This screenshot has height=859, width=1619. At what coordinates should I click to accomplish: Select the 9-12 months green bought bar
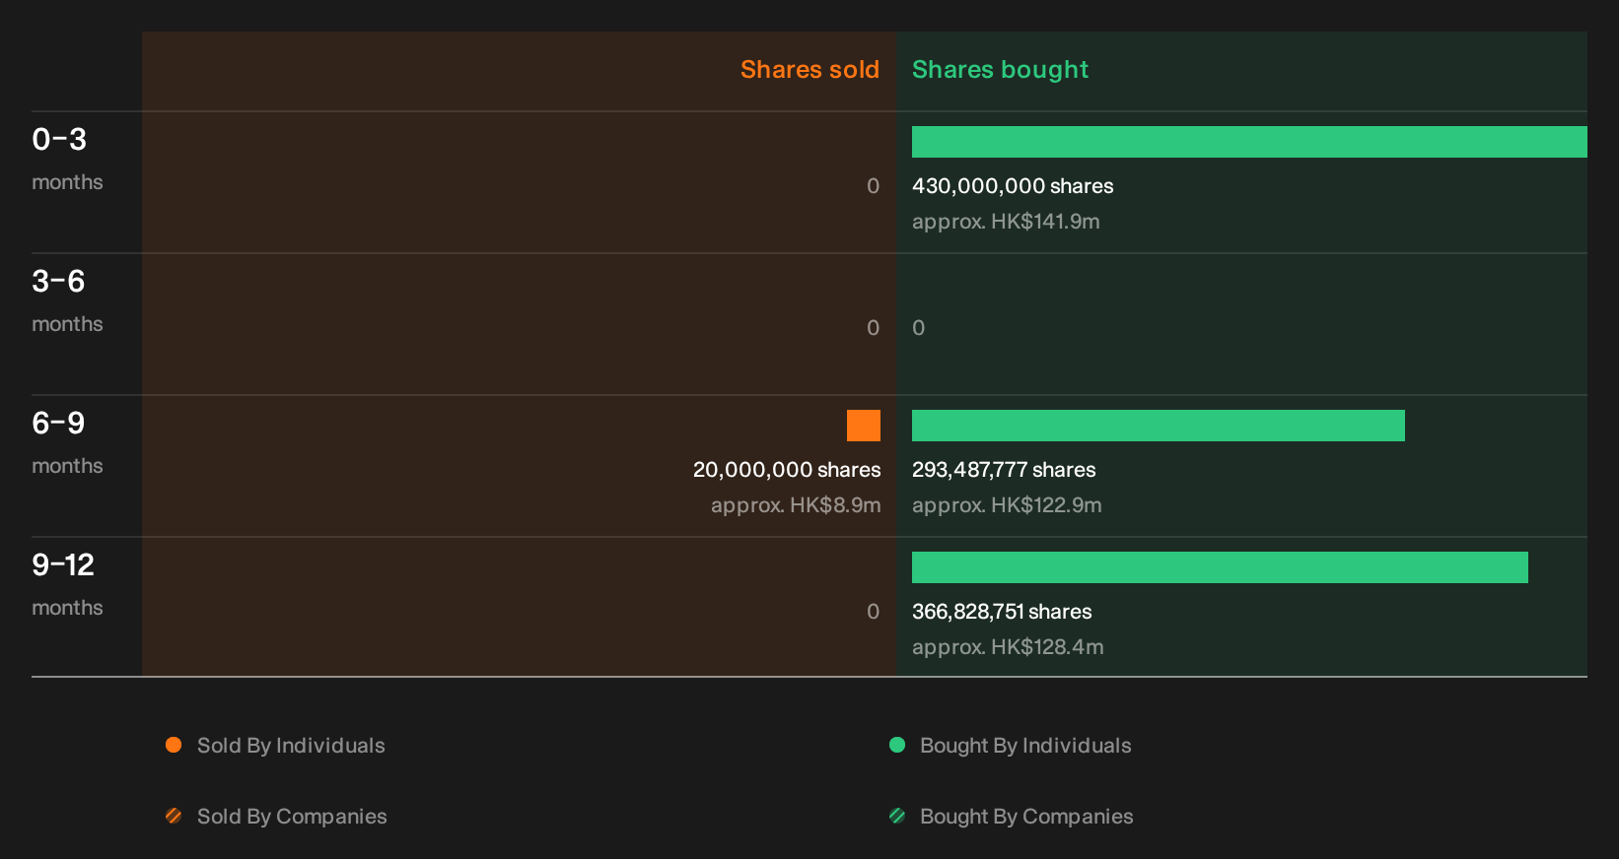coord(1220,567)
